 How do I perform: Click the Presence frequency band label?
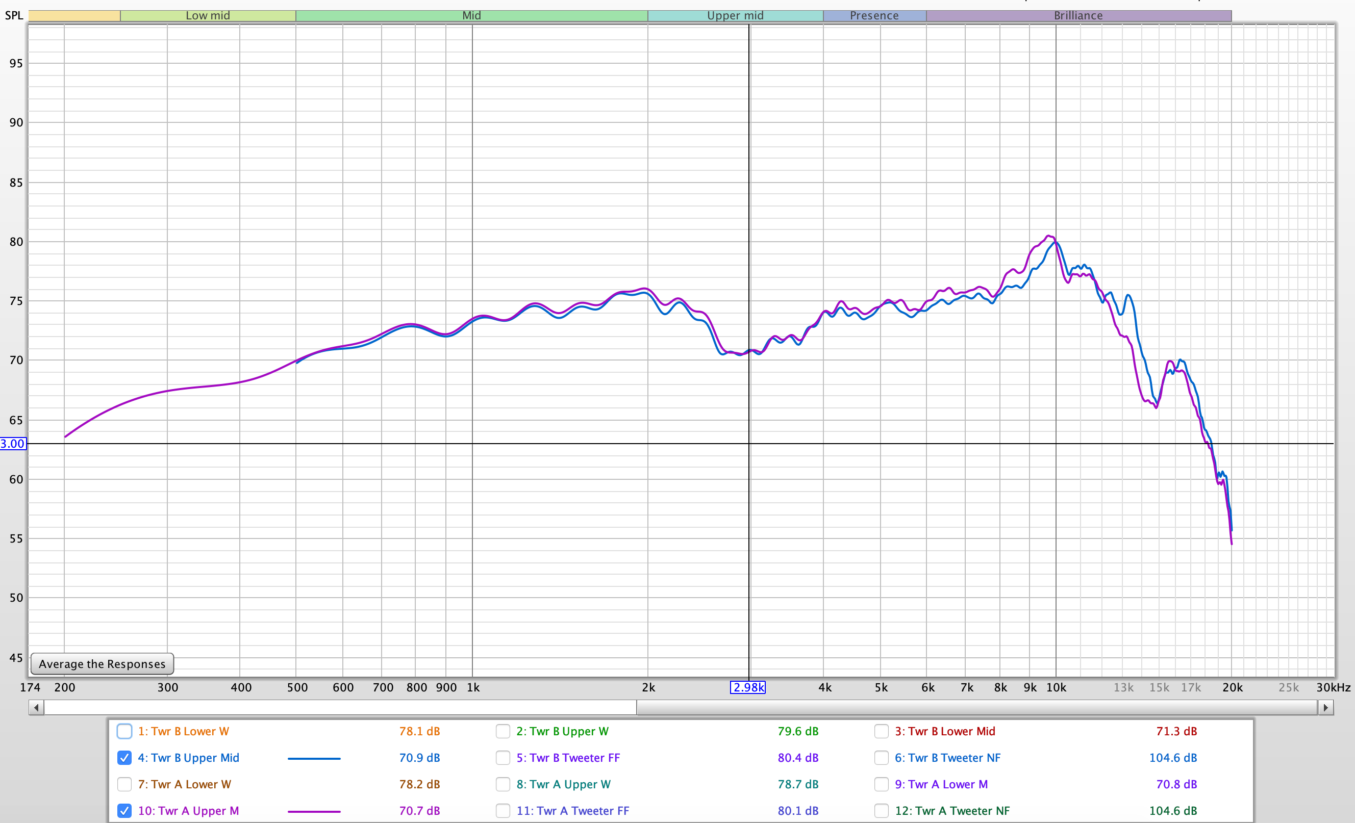(874, 15)
